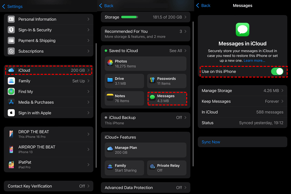The height and width of the screenshot is (194, 291).
Task: Tap the Settings back chevron icon
Action: click(x=4, y=6)
